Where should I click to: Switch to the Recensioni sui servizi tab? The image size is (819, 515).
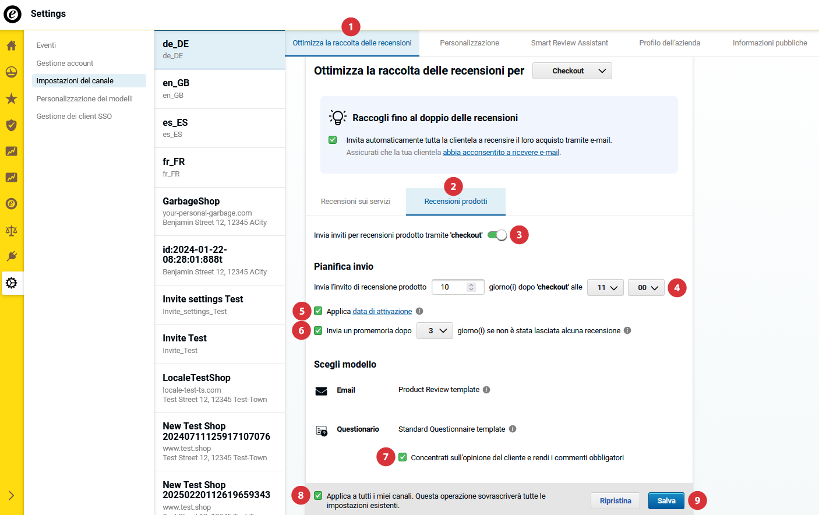click(x=355, y=202)
